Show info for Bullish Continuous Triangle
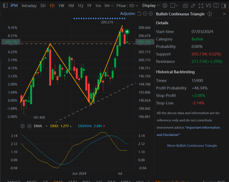The height and width of the screenshot is (182, 229). click(210, 14)
